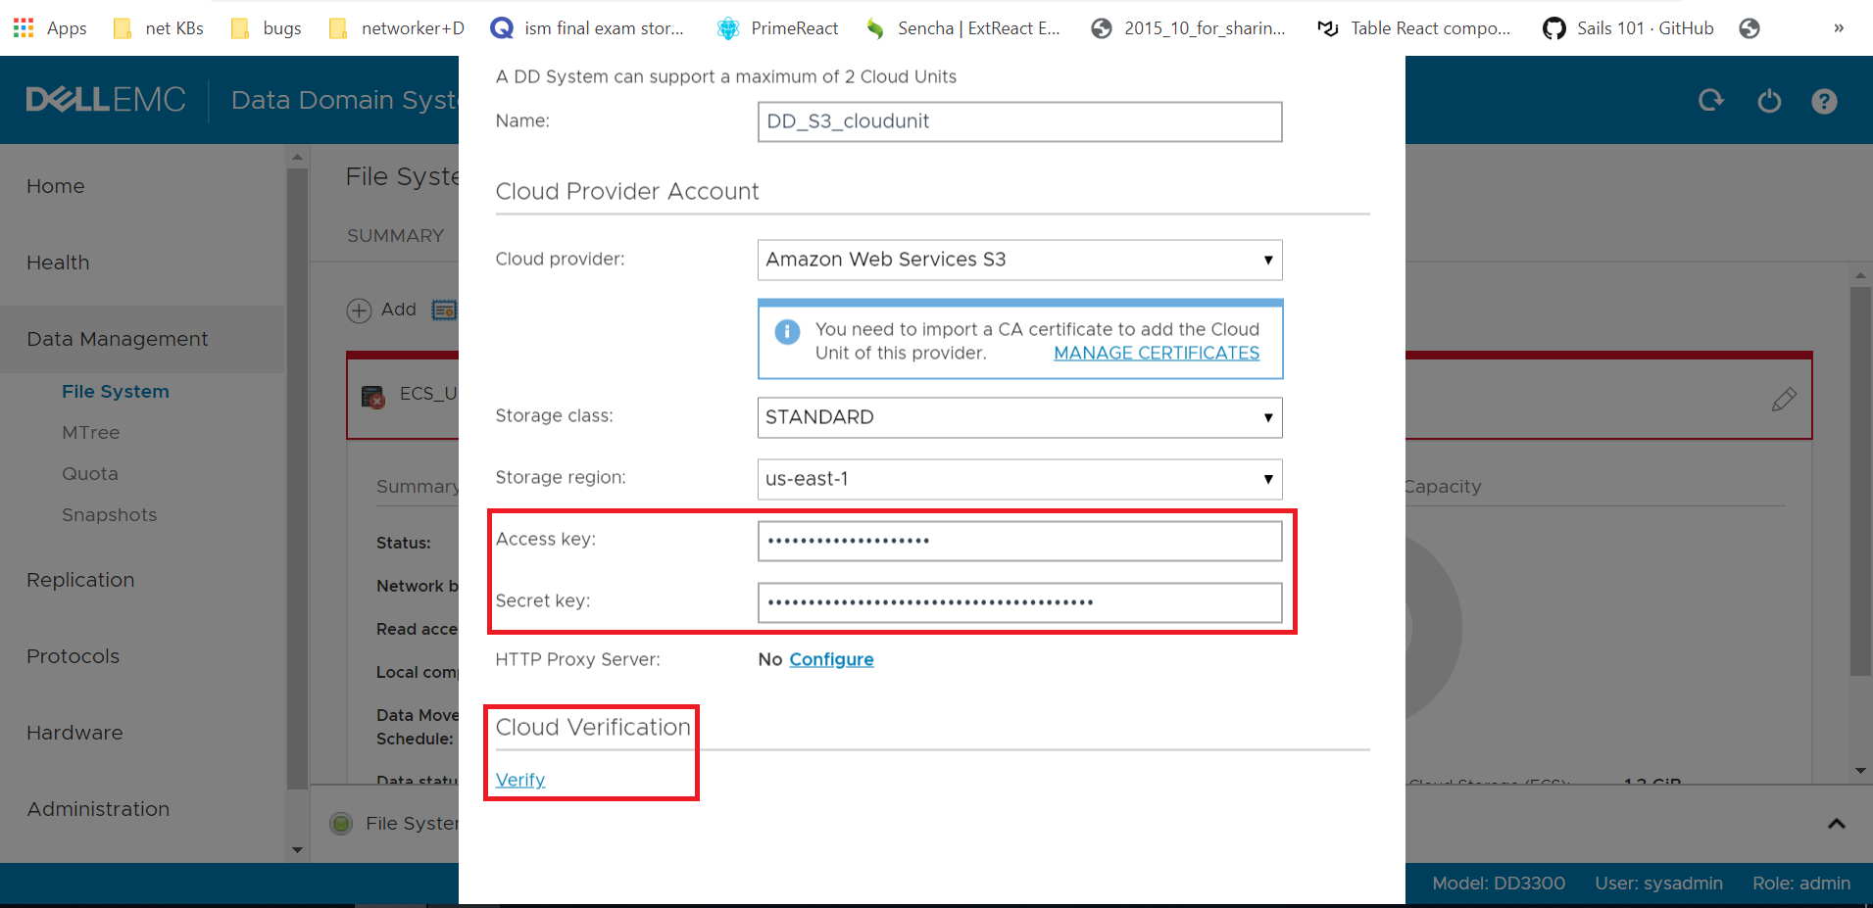Viewport: 1873px width, 908px height.
Task: Select Snapshots in the sidebar
Action: [110, 515]
